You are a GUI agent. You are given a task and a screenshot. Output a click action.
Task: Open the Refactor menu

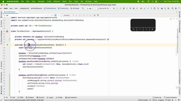coord(57,1)
